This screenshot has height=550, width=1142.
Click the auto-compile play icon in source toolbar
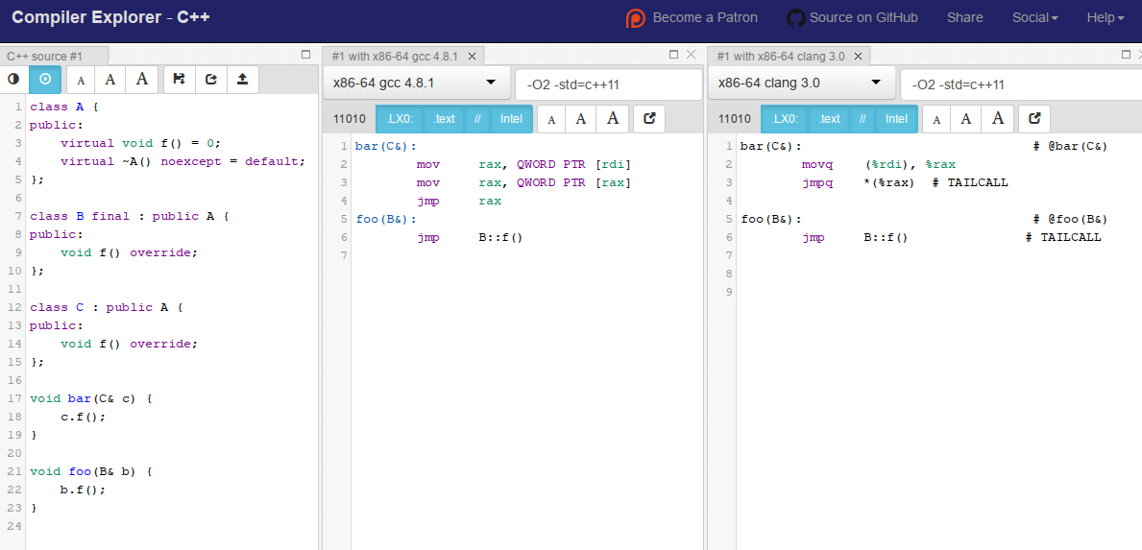click(45, 80)
